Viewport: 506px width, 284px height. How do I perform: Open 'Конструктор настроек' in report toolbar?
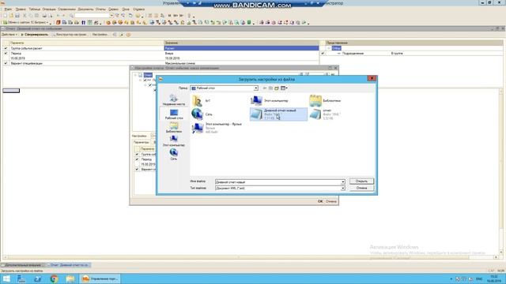(x=70, y=35)
